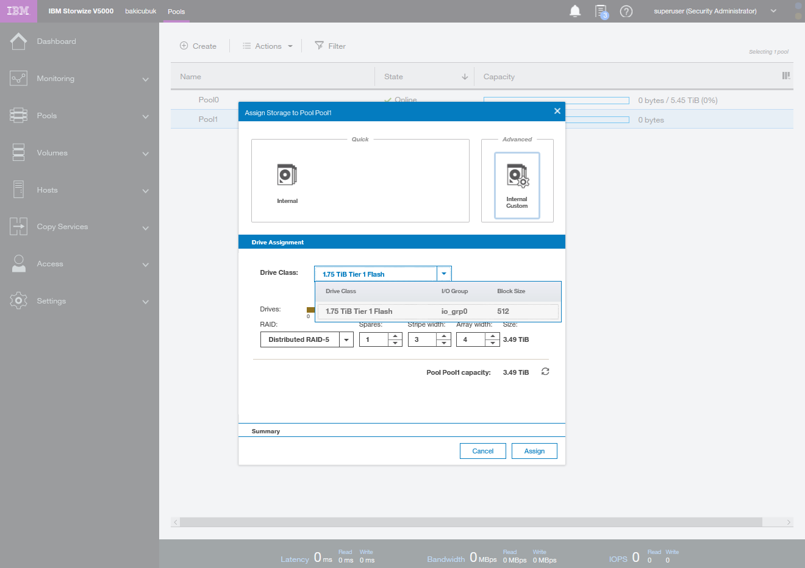Image resolution: width=805 pixels, height=568 pixels.
Task: Click the Create button label
Action: coord(204,46)
